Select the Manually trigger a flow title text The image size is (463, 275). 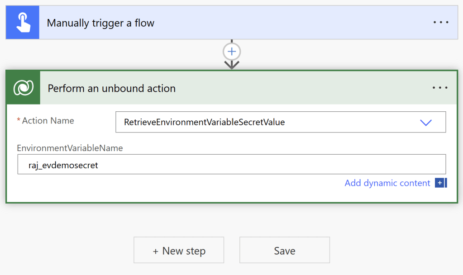click(100, 23)
